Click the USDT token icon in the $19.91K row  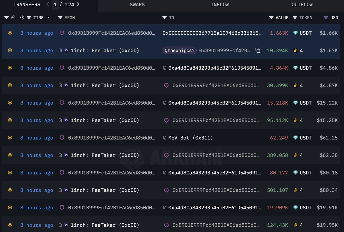click(x=295, y=208)
